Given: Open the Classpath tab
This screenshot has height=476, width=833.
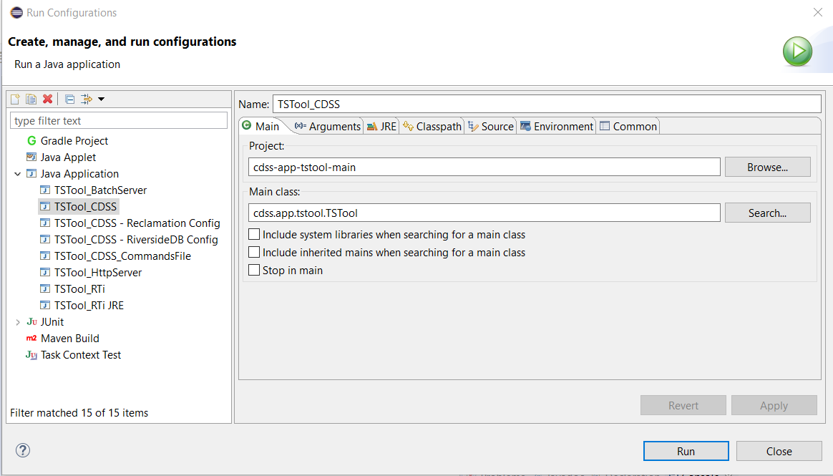Looking at the screenshot, I should pyautogui.click(x=432, y=127).
